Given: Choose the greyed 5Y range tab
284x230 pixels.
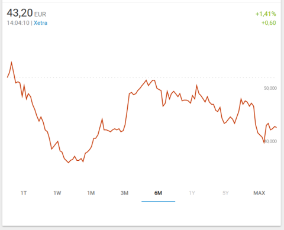Looking at the screenshot, I should (225, 193).
